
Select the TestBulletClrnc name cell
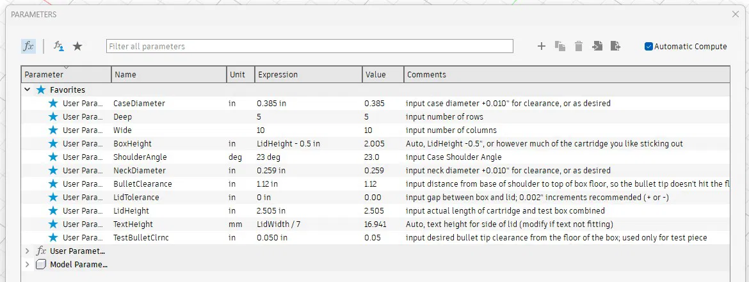(x=141, y=238)
